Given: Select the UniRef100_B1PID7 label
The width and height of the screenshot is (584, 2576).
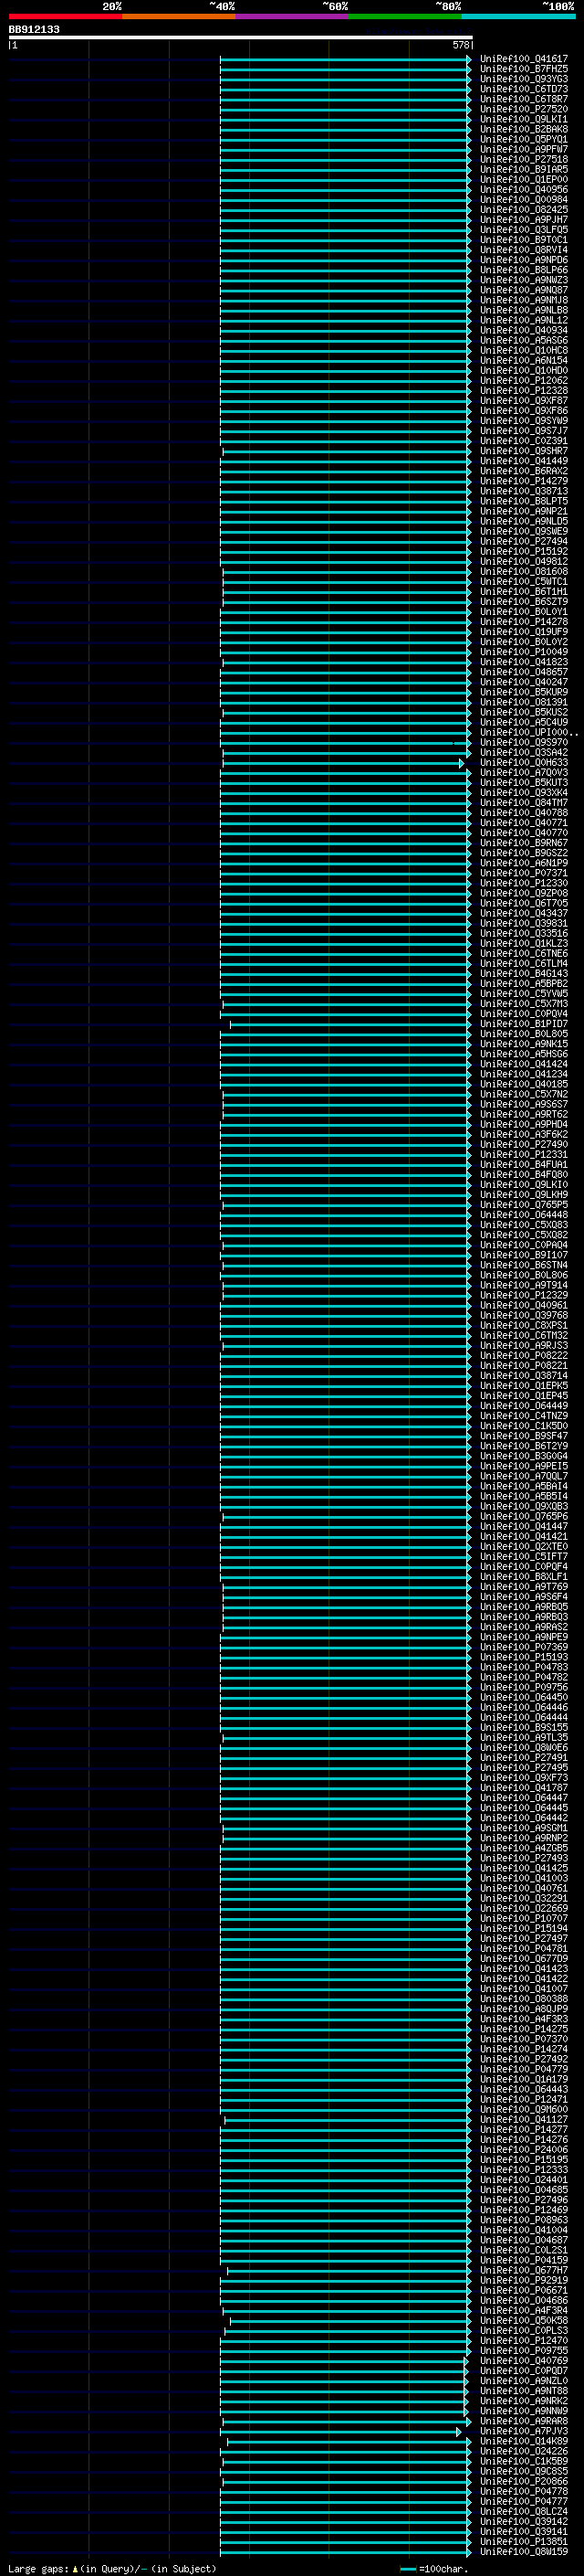Looking at the screenshot, I should point(524,1024).
